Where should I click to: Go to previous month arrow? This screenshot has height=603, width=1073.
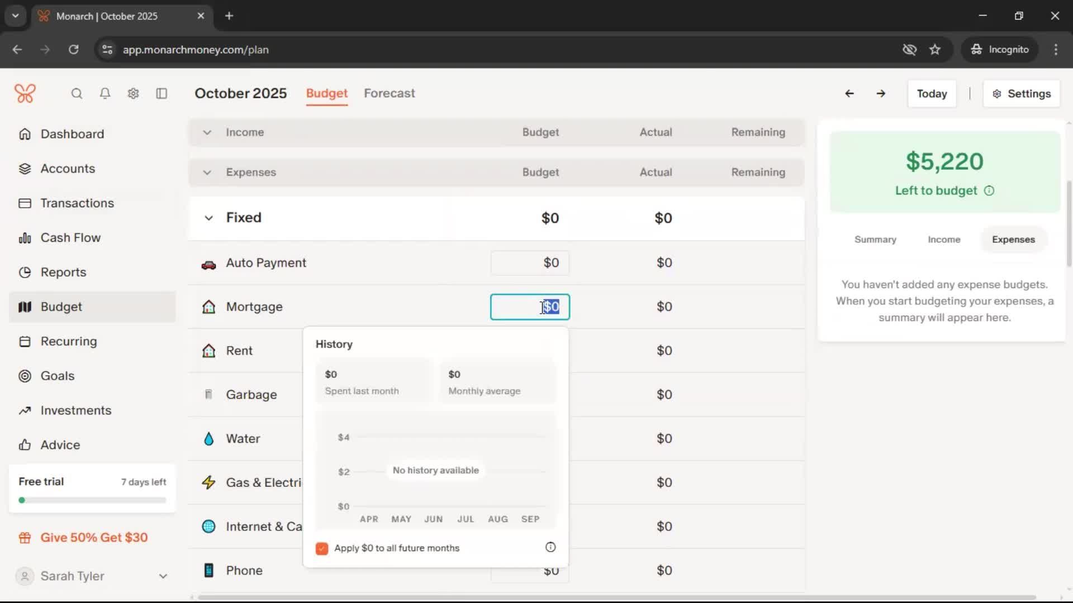849,93
